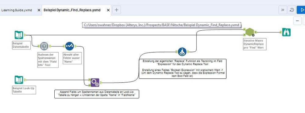The width and height of the screenshot is (305, 113).
Task: Select the Beispiel Datentabelle input tool icon
Action: tap(19, 35)
